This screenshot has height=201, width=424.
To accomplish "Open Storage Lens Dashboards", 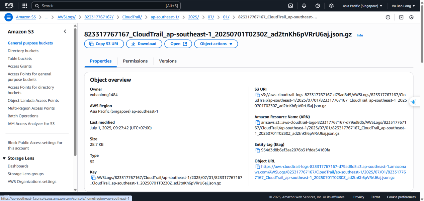I will click(18, 166).
